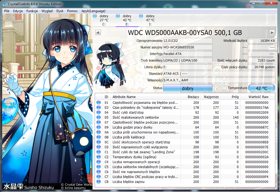The image size is (280, 192).
Task: Click the dobry health status button
Action: point(188,88)
